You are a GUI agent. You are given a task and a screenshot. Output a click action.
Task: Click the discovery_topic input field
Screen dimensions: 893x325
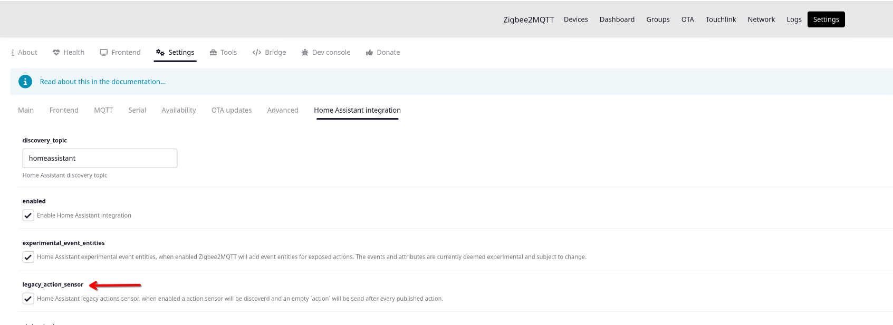coord(100,158)
